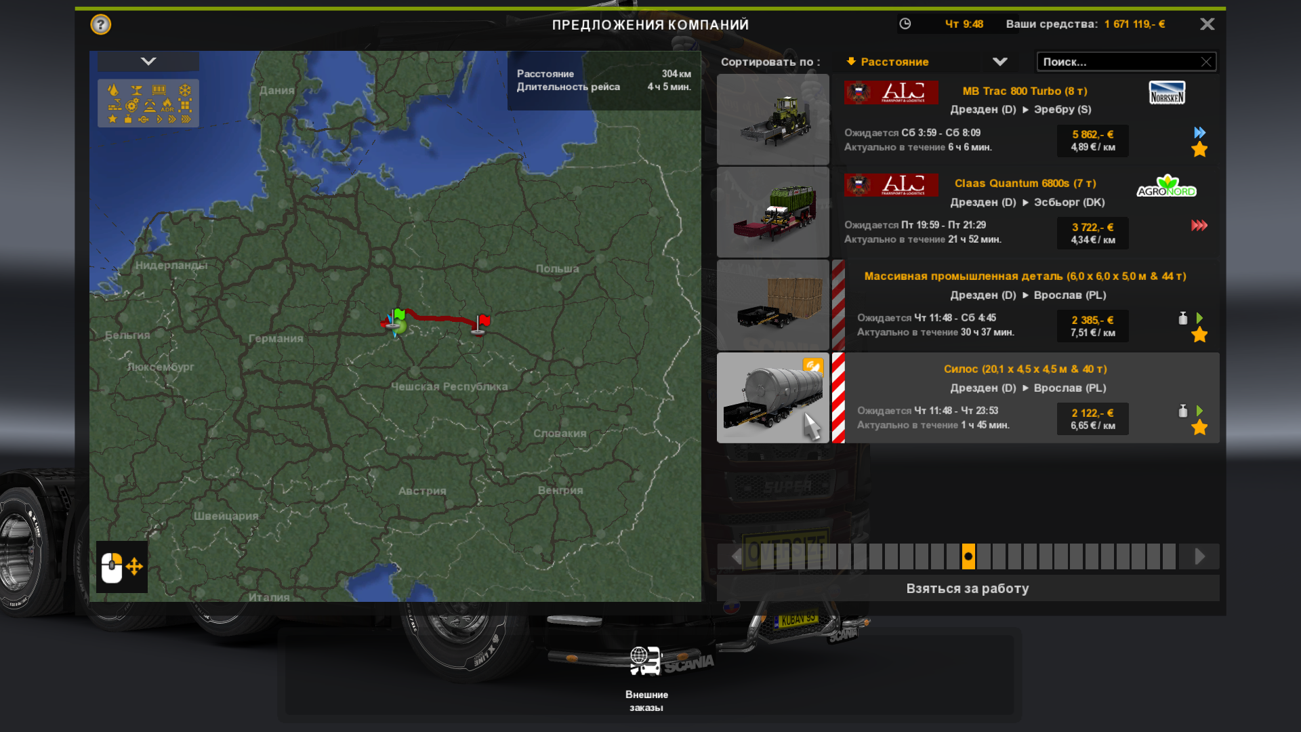Viewport: 1301px width, 732px height.
Task: Toggle the machinery gears cargo filter
Action: click(x=132, y=105)
